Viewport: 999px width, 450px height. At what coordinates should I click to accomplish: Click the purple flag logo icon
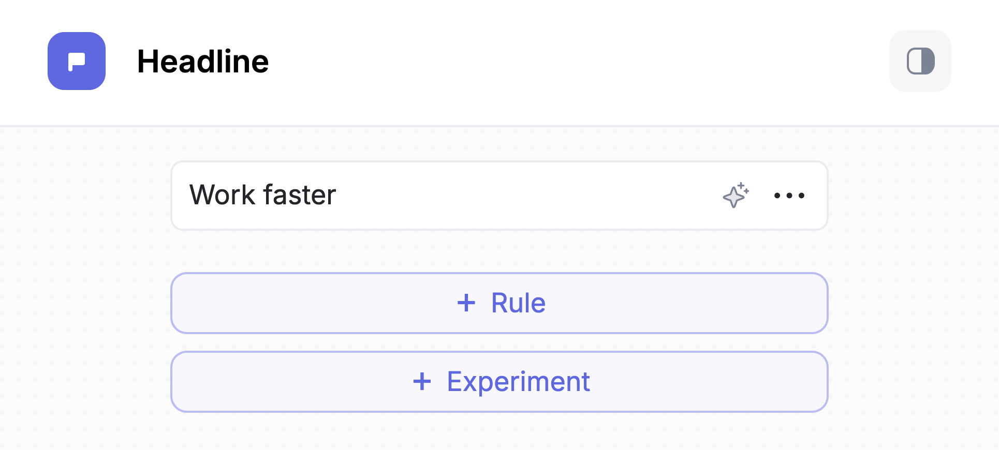[76, 61]
